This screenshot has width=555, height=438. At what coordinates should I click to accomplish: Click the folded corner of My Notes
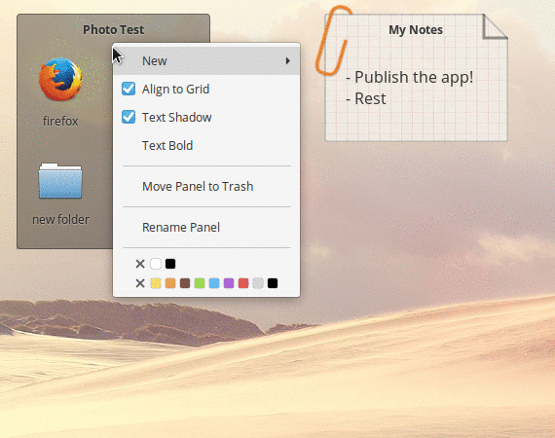(495, 26)
